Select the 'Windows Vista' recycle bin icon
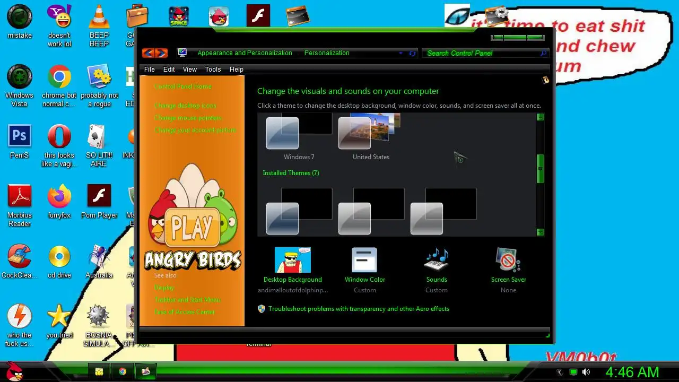 coord(20,85)
